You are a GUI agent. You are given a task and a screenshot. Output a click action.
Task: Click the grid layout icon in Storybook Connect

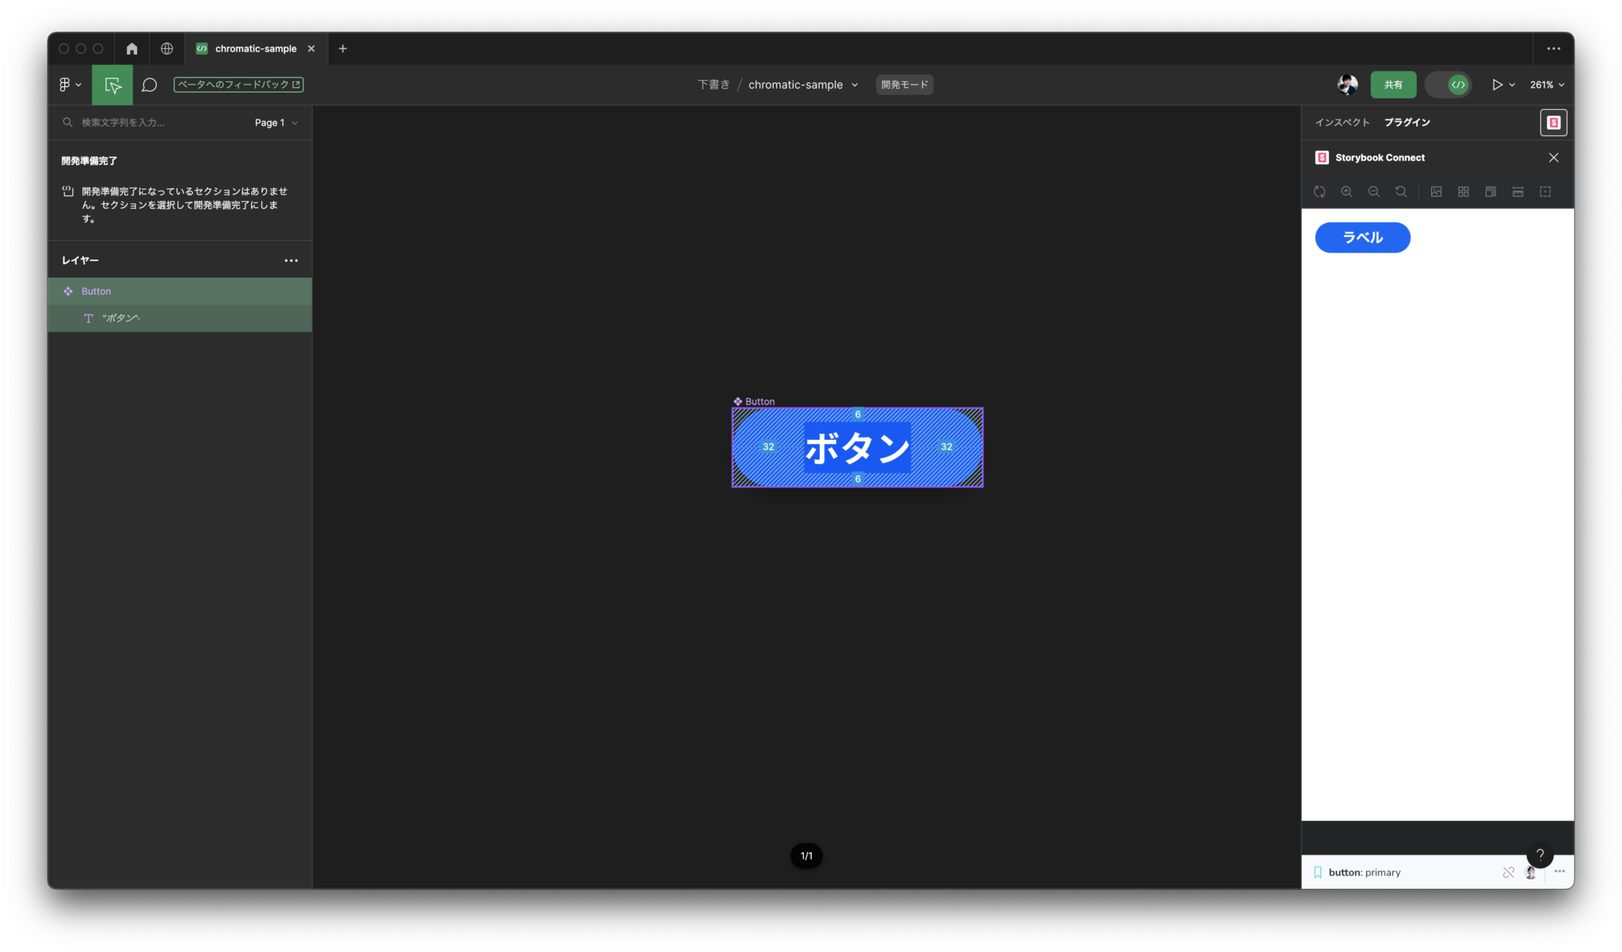coord(1463,192)
